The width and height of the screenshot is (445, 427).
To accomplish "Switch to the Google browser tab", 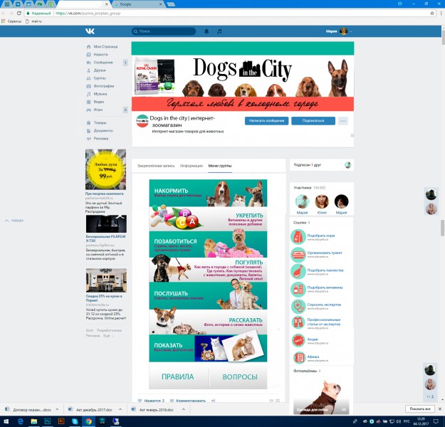I will tap(137, 4).
